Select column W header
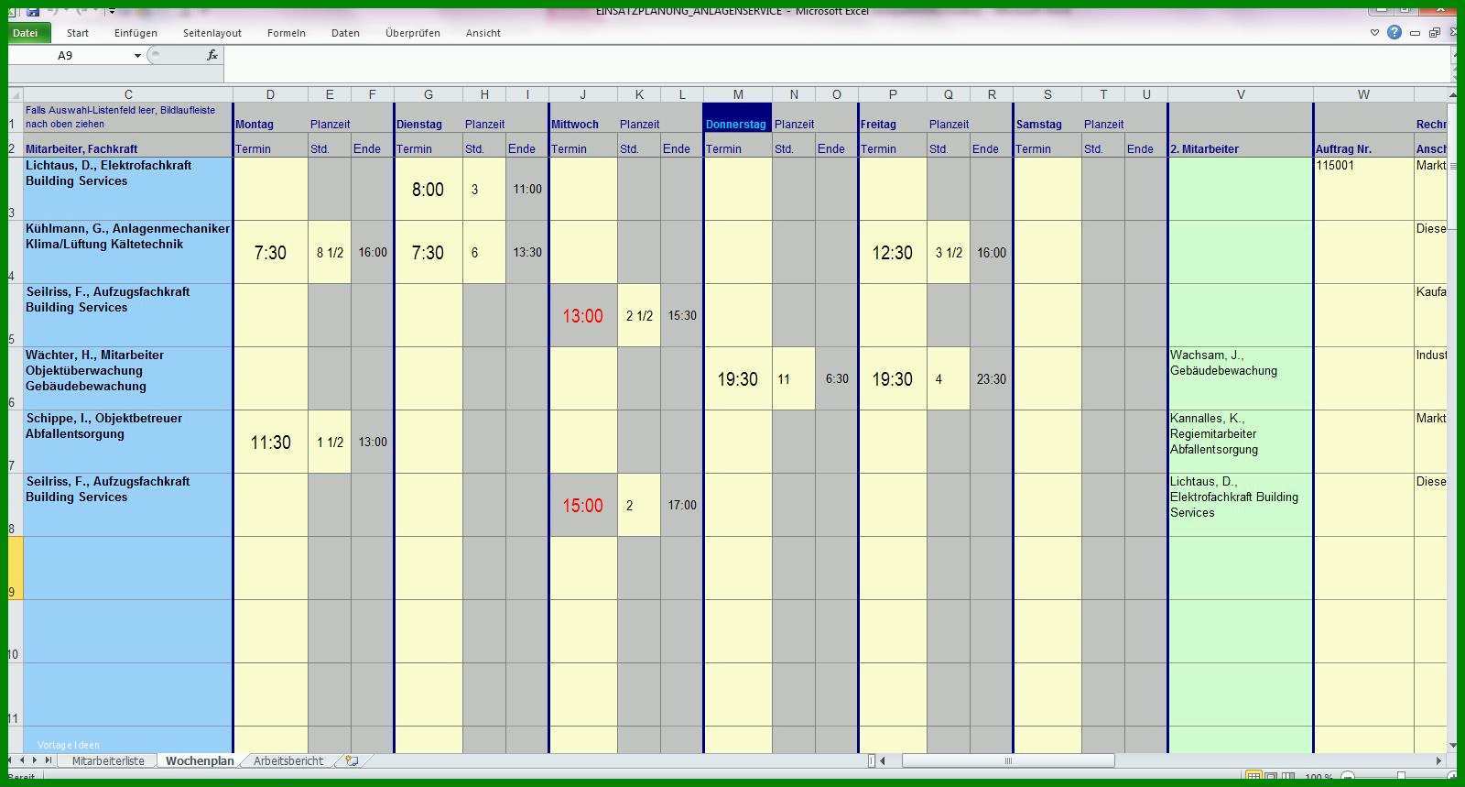 click(x=1363, y=94)
